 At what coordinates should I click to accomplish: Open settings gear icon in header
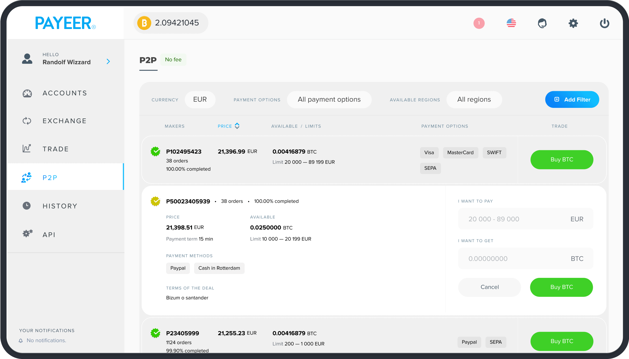pos(573,23)
